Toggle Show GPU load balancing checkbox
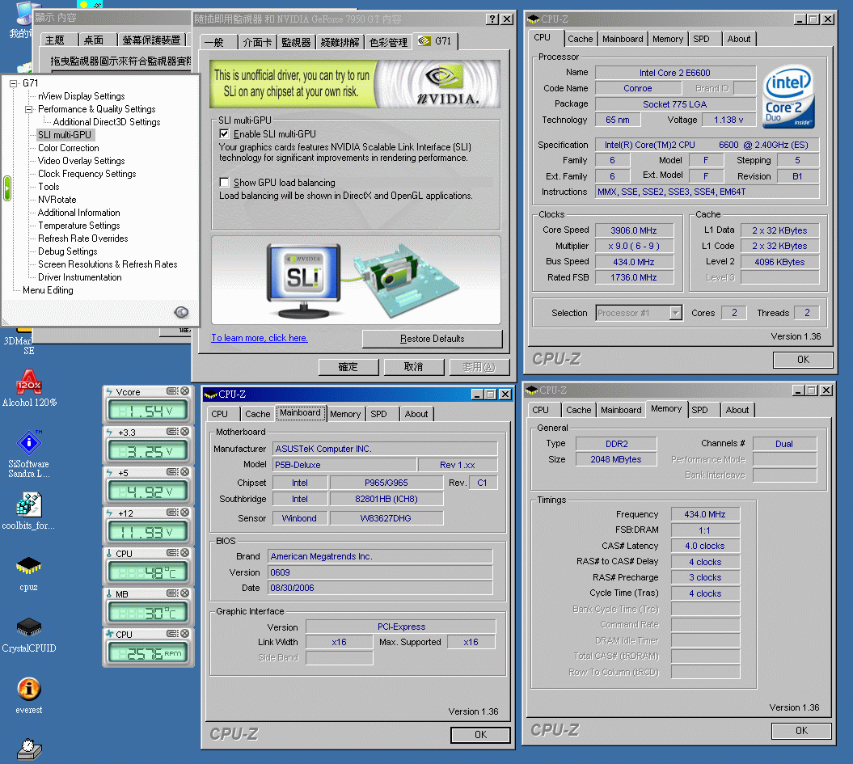The image size is (853, 764). (x=224, y=182)
